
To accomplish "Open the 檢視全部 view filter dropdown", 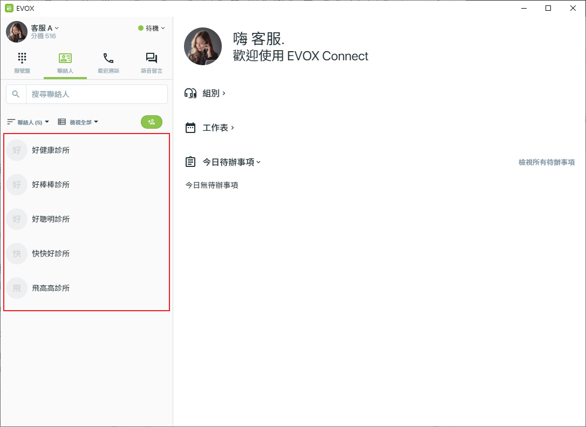I will click(78, 122).
